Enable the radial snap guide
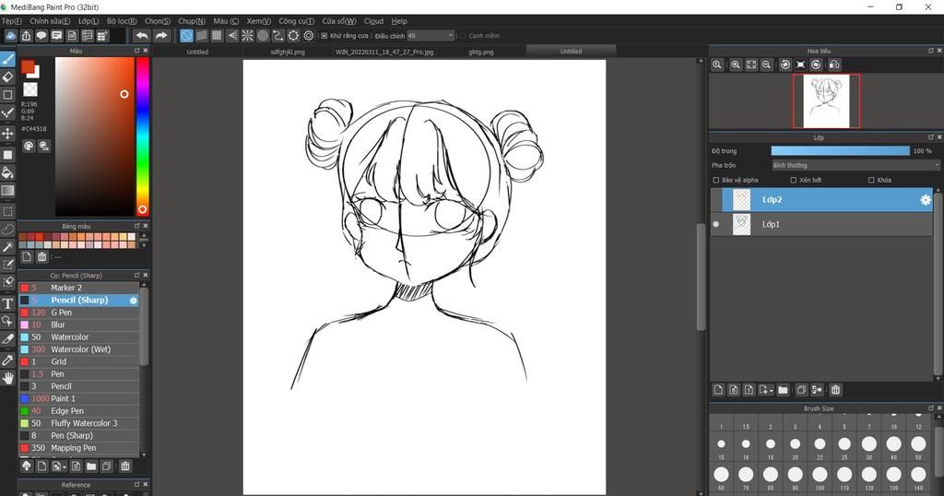944x496 pixels. [247, 36]
